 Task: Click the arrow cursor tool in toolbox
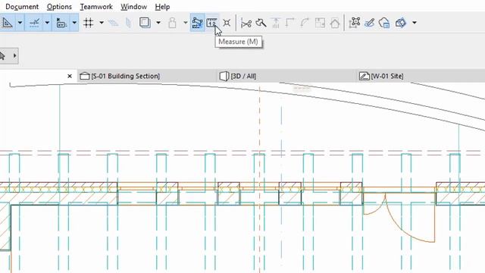(3, 56)
